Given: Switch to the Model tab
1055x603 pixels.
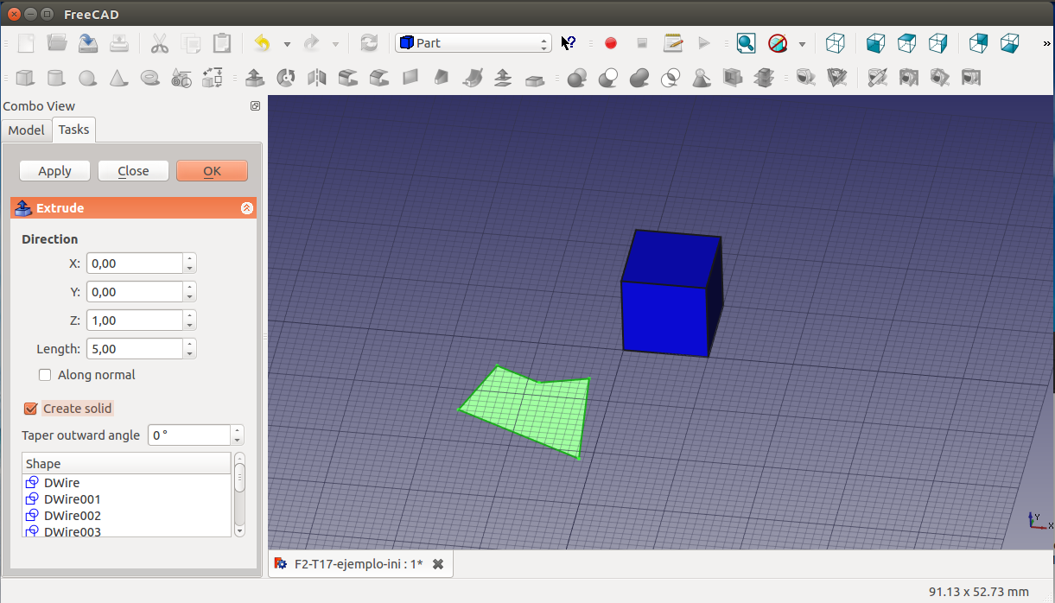Looking at the screenshot, I should (26, 130).
